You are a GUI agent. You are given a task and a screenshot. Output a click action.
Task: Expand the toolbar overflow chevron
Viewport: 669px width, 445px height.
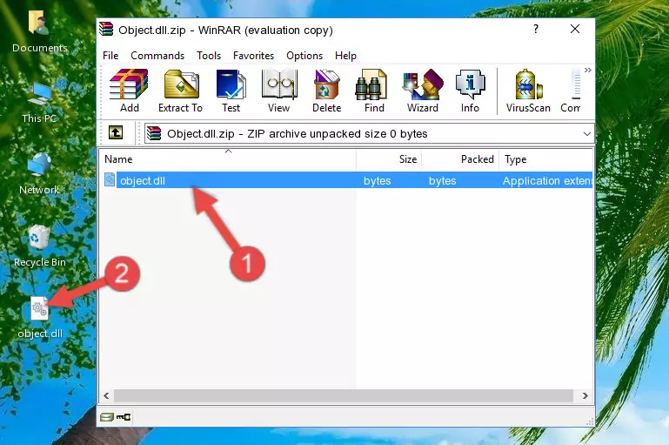pyautogui.click(x=588, y=70)
